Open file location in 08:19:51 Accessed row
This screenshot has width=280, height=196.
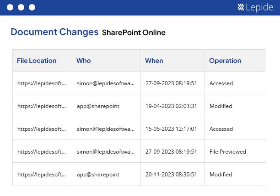pyautogui.click(x=42, y=83)
